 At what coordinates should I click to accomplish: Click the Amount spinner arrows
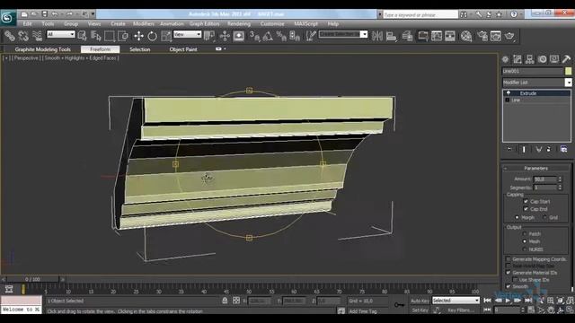click(x=560, y=179)
